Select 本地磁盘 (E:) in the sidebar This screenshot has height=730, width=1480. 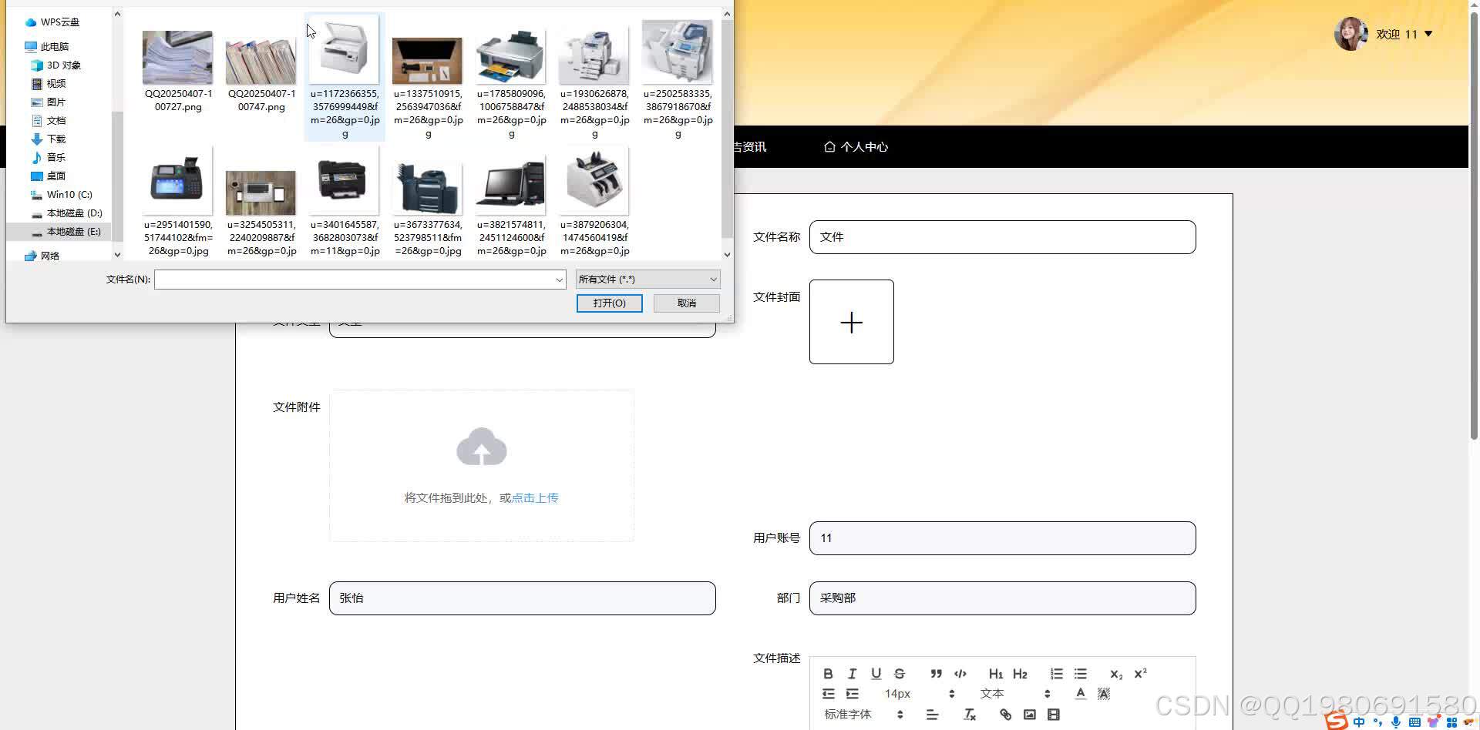75,231
